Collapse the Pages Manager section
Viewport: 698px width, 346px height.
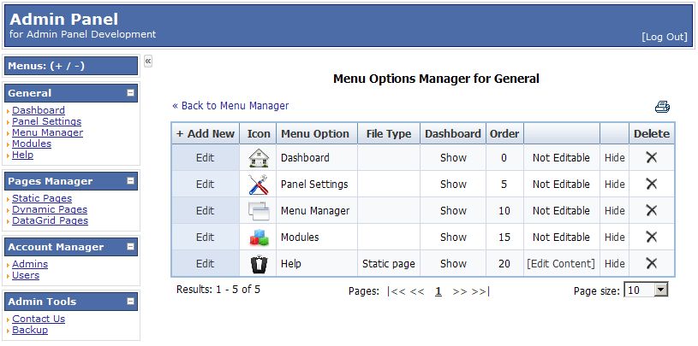(130, 181)
